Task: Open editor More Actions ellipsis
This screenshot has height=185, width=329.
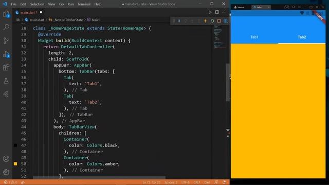Action: [224, 12]
